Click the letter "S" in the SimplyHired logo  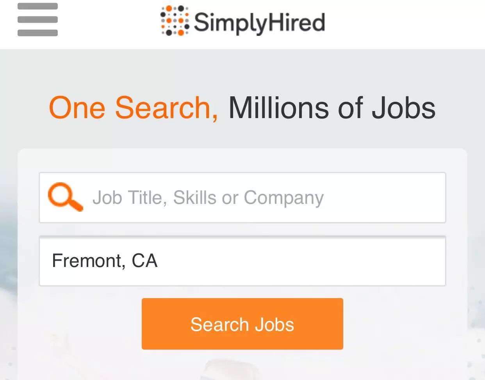(x=201, y=22)
